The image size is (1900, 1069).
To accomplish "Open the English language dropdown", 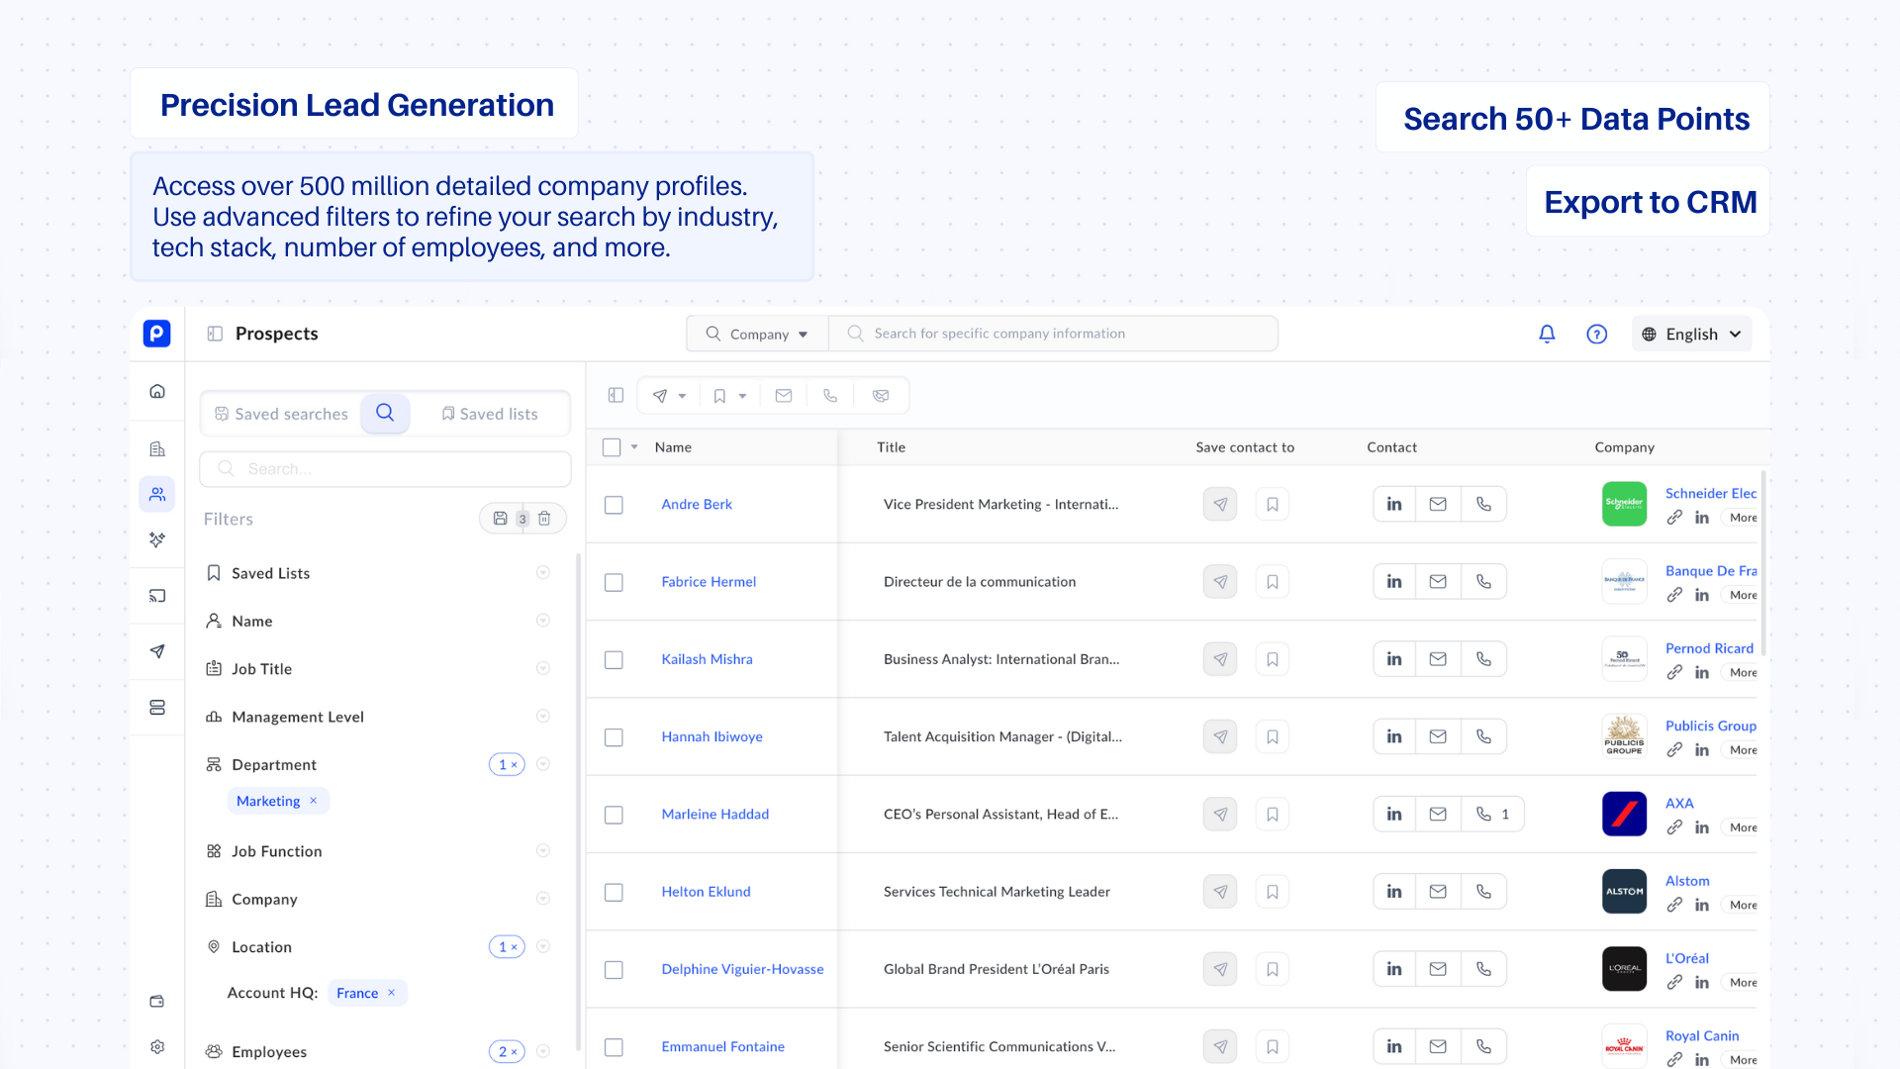I will (x=1691, y=334).
